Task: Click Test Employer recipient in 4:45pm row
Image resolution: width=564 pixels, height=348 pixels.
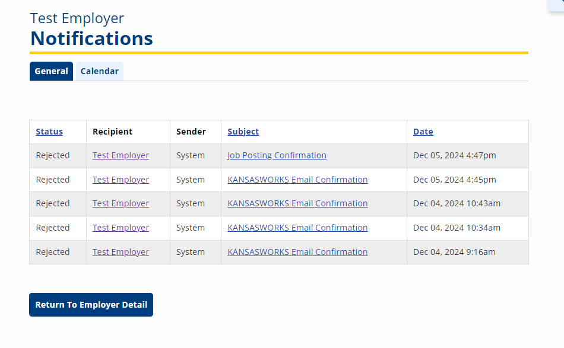Action: click(x=121, y=180)
